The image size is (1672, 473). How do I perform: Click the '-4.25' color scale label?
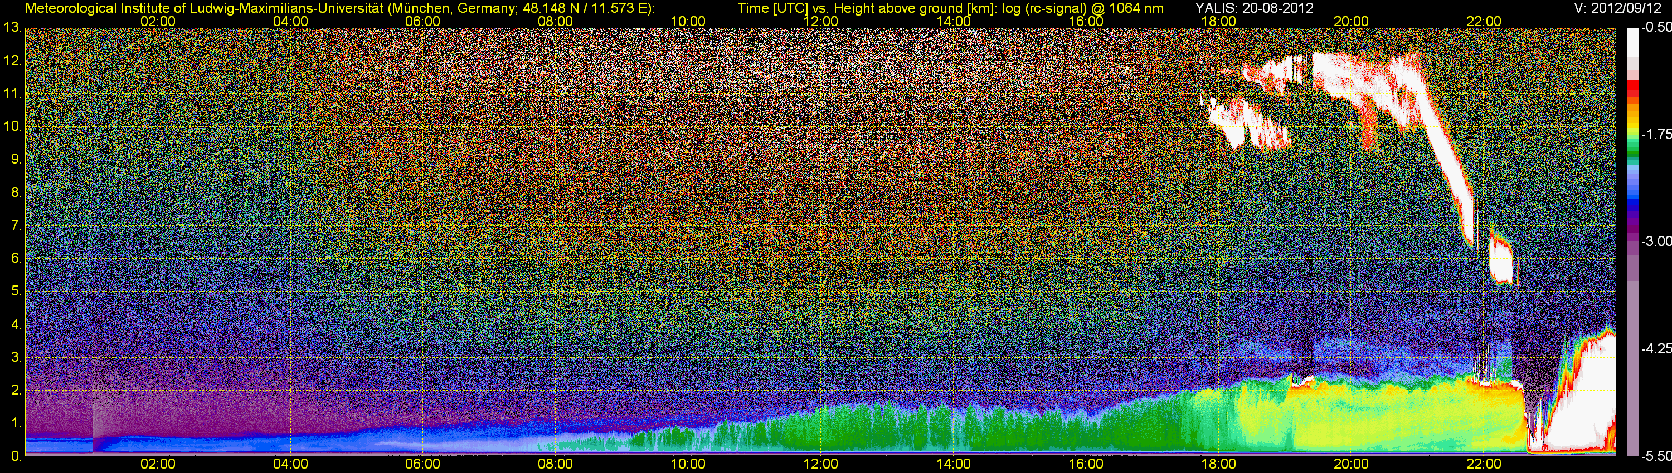(1656, 348)
